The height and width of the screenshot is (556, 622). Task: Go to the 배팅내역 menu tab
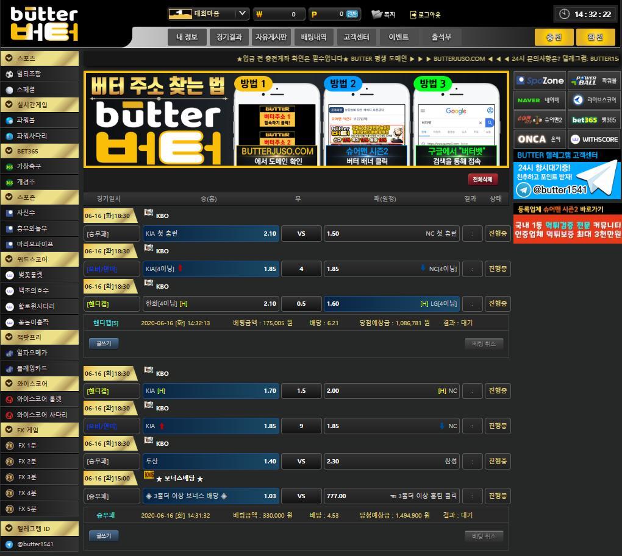click(x=313, y=37)
